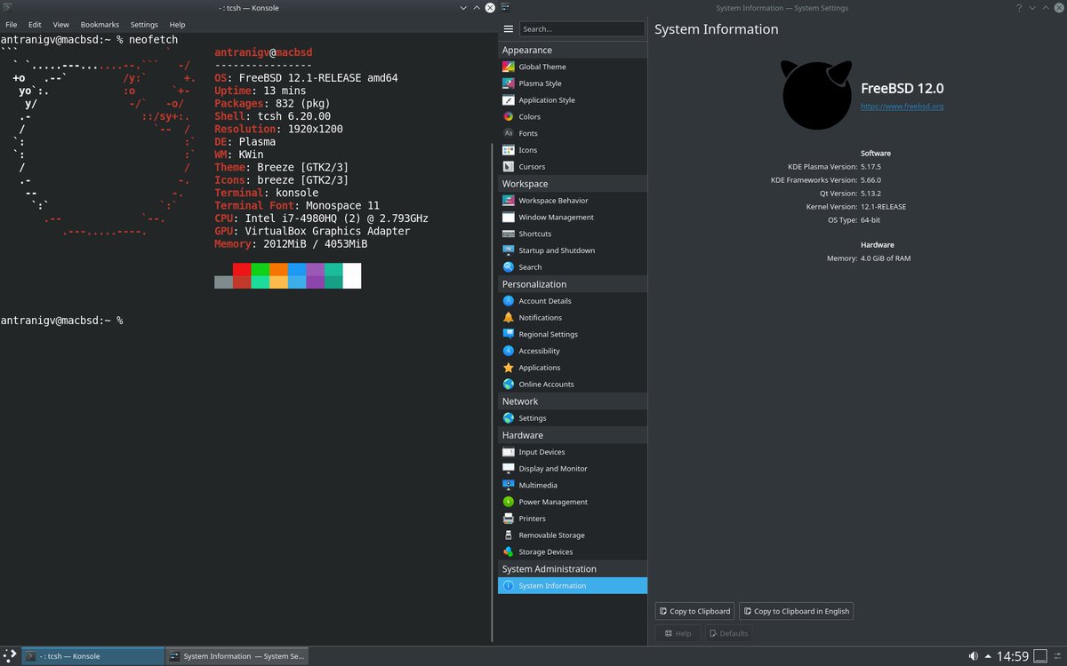Open the Global Theme settings
This screenshot has height=666, width=1067.
click(573, 67)
